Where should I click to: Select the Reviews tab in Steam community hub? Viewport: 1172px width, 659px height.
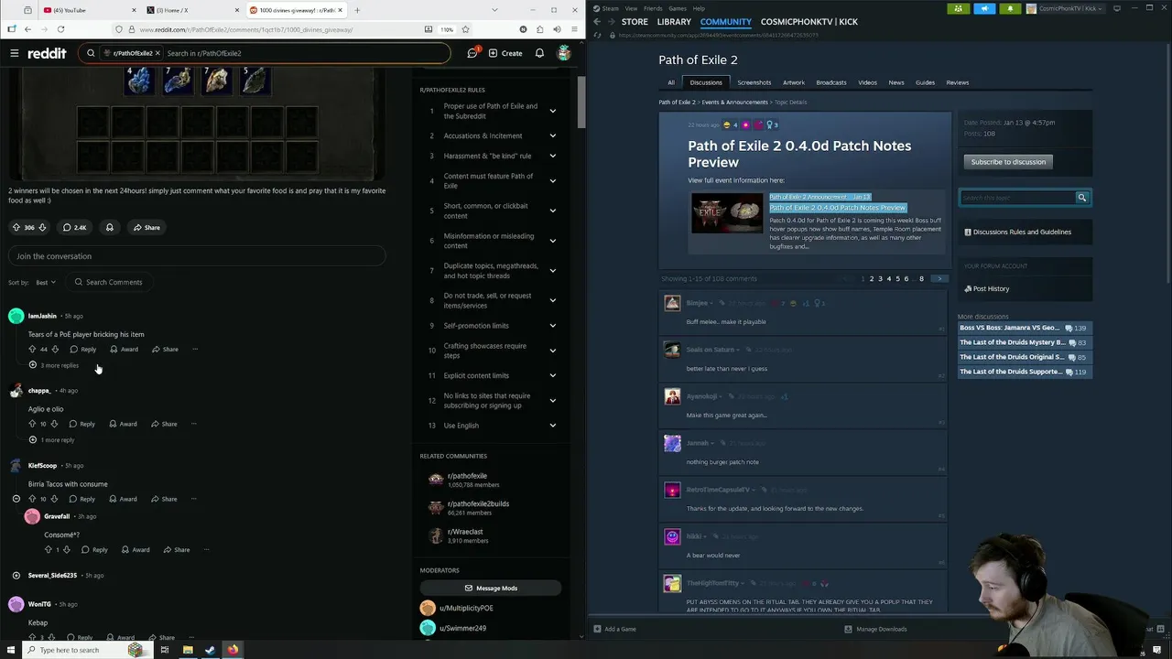[x=958, y=82]
